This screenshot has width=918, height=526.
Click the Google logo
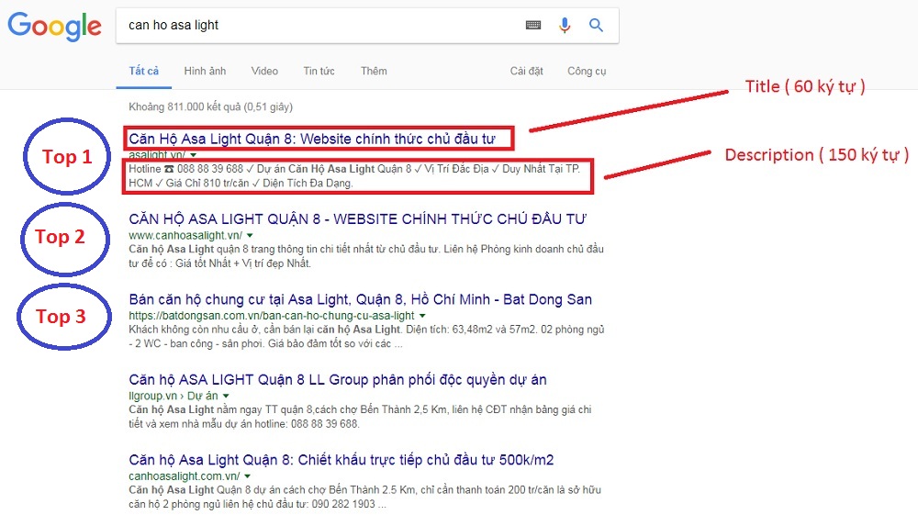pos(54,26)
